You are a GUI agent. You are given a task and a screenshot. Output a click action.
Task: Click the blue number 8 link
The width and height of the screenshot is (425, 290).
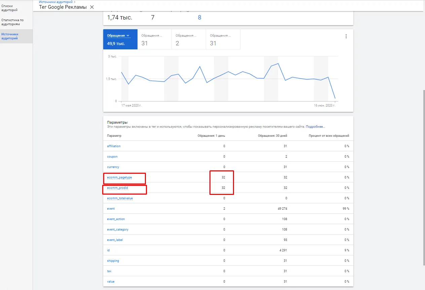tap(199, 17)
